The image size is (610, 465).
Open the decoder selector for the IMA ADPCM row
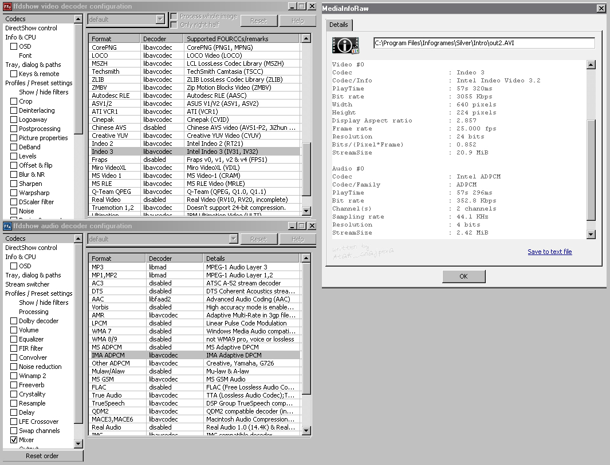point(174,355)
